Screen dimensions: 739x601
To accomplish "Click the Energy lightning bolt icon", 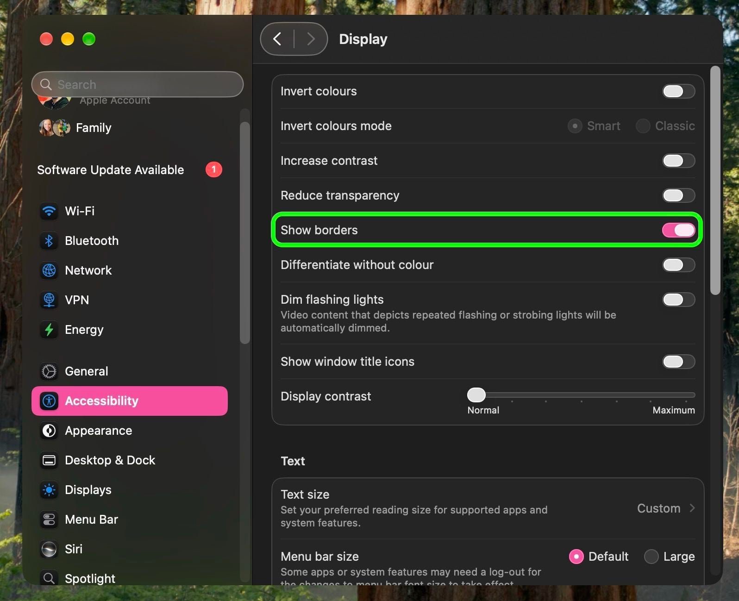I will coord(49,330).
